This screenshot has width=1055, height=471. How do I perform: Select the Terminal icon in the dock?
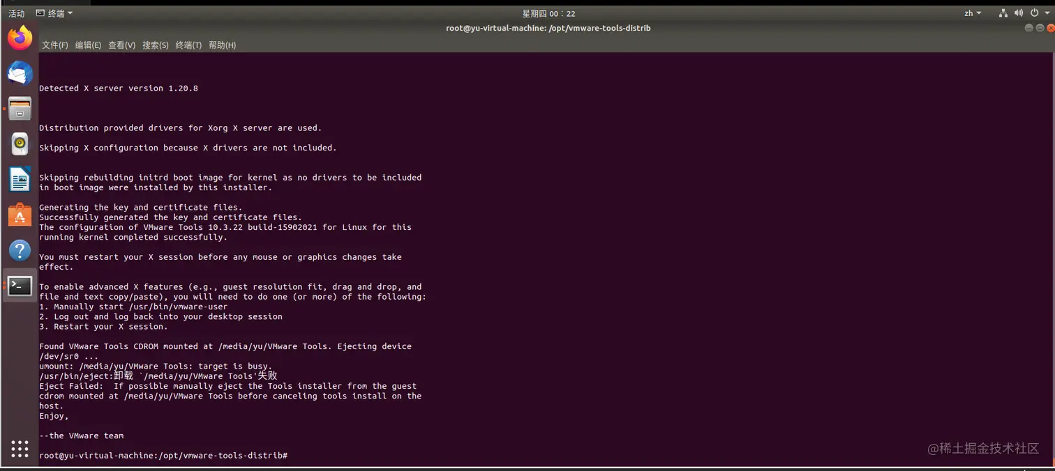click(20, 285)
